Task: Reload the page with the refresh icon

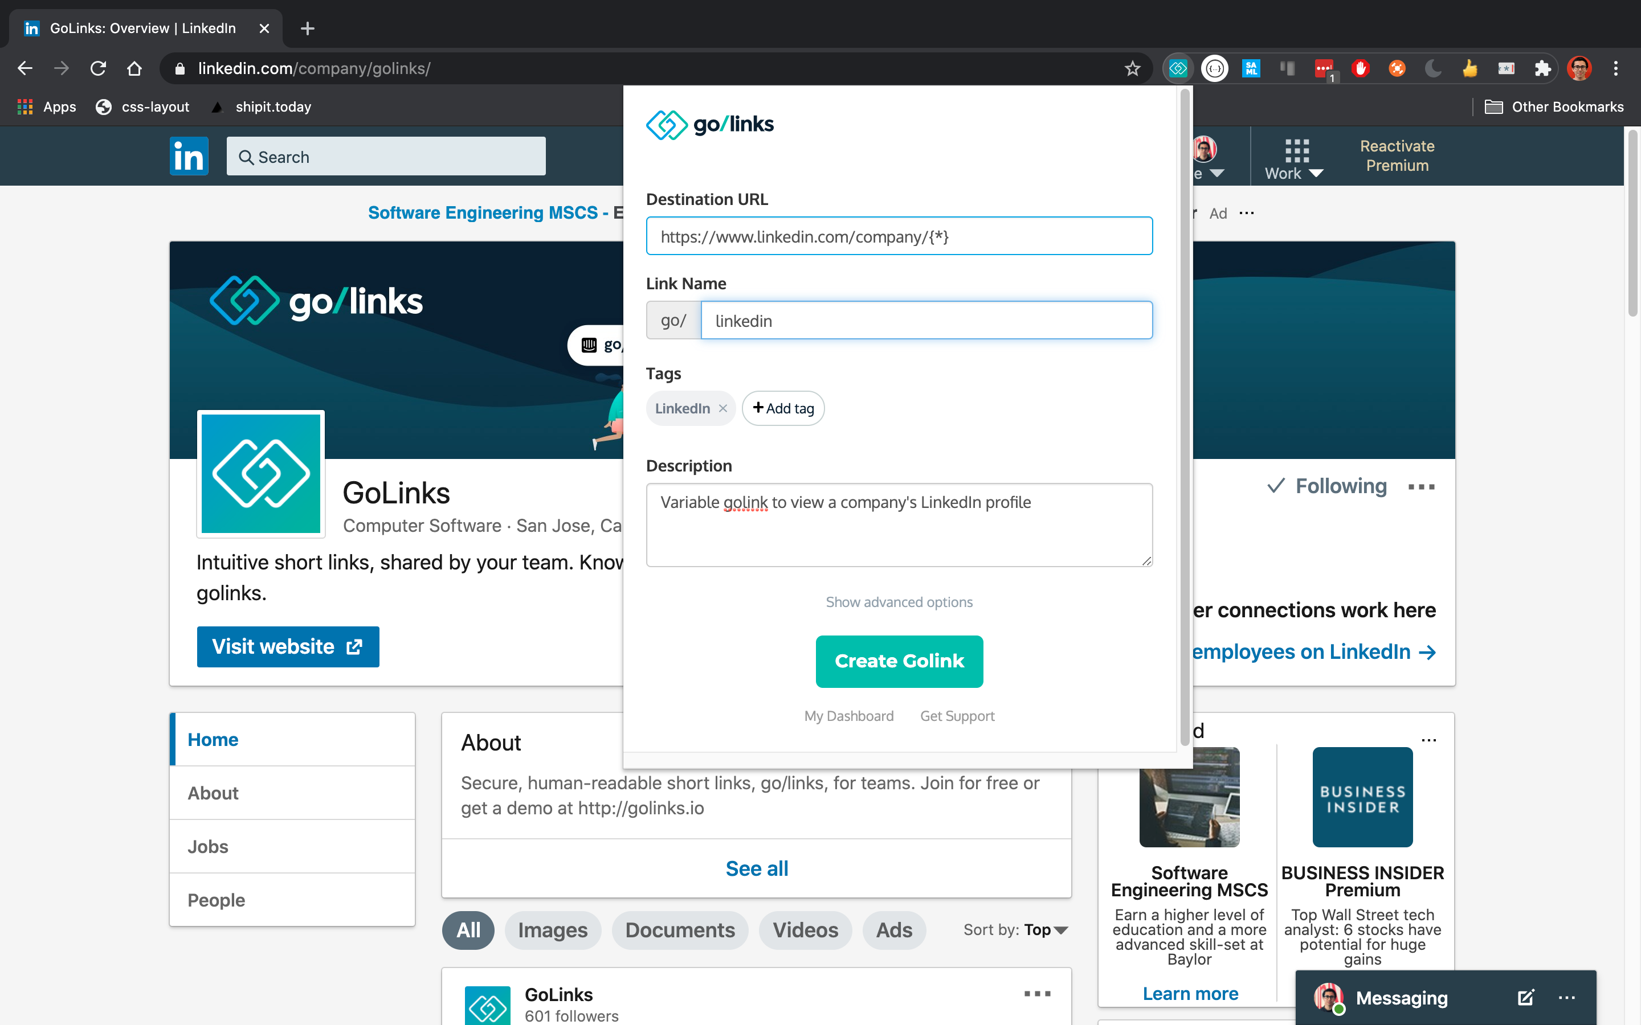Action: 99,68
